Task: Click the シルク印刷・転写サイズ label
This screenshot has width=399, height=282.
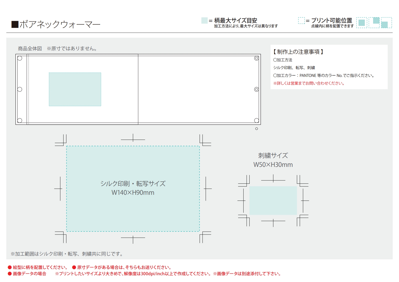Action: tap(133, 184)
